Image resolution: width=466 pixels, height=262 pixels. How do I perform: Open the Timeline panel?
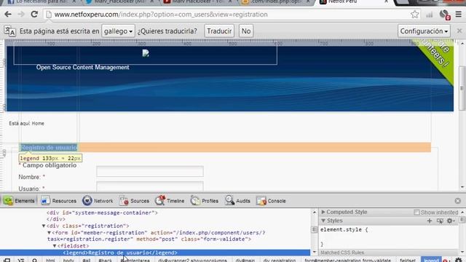tap(170, 201)
